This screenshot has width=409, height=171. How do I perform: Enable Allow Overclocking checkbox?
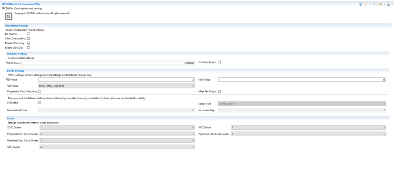[29, 38]
